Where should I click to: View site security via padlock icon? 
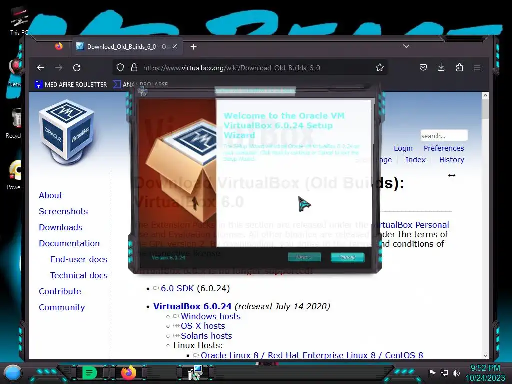(x=134, y=68)
